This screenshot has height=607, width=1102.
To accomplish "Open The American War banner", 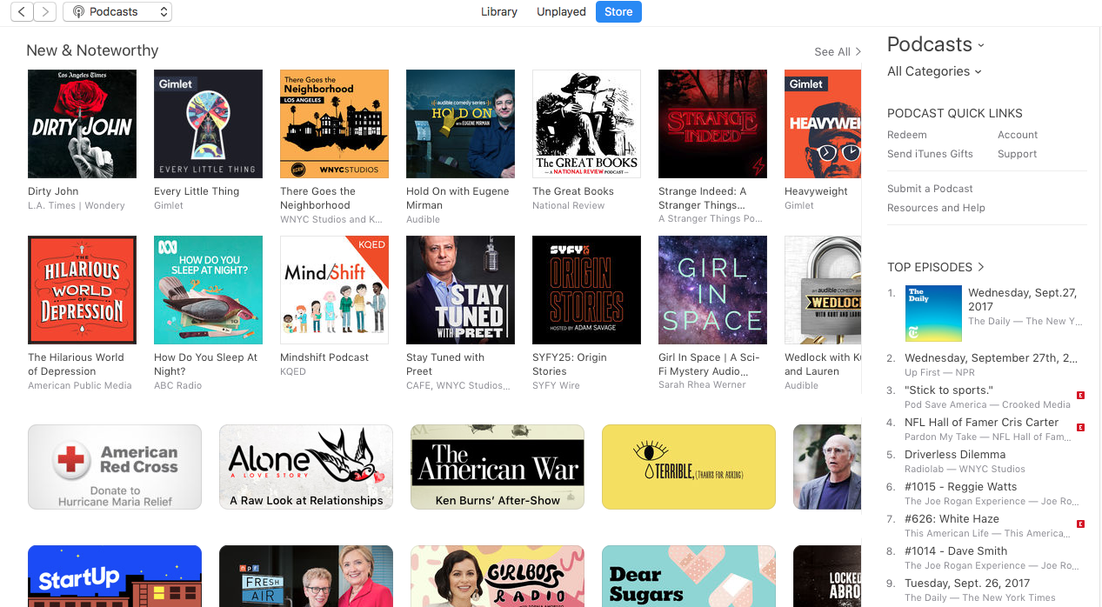I will (498, 466).
